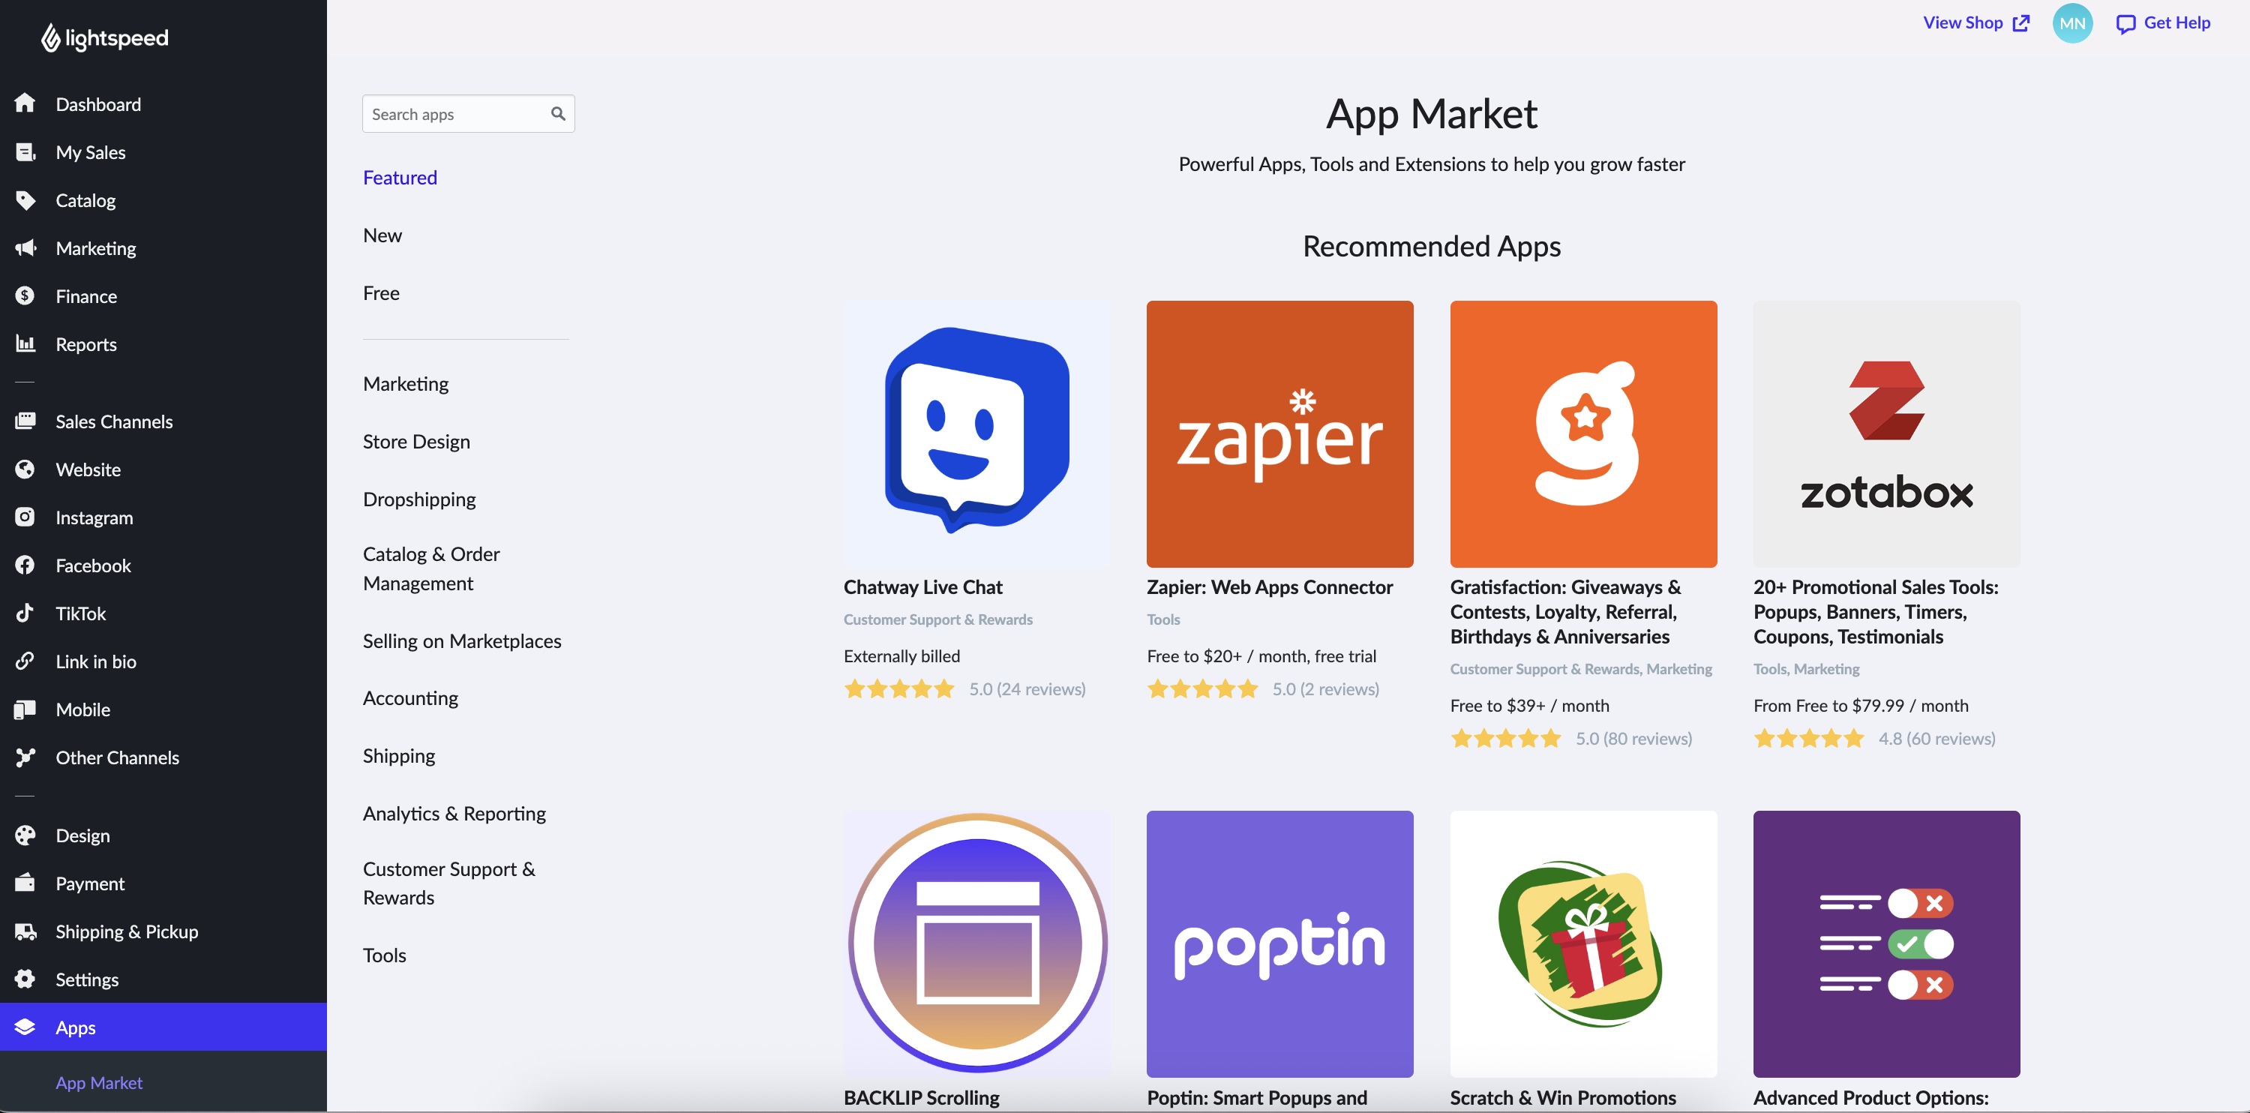This screenshot has height=1113, width=2250.
Task: Click the Lightspeed logo icon
Action: (49, 37)
